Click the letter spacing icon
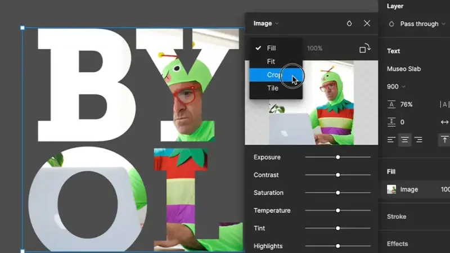Image resolution: width=450 pixels, height=253 pixels. click(444, 105)
